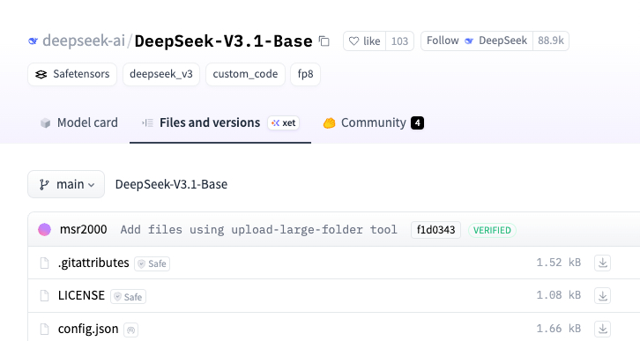Select the deepseek_v3 tag
This screenshot has width=640, height=341.
161,74
